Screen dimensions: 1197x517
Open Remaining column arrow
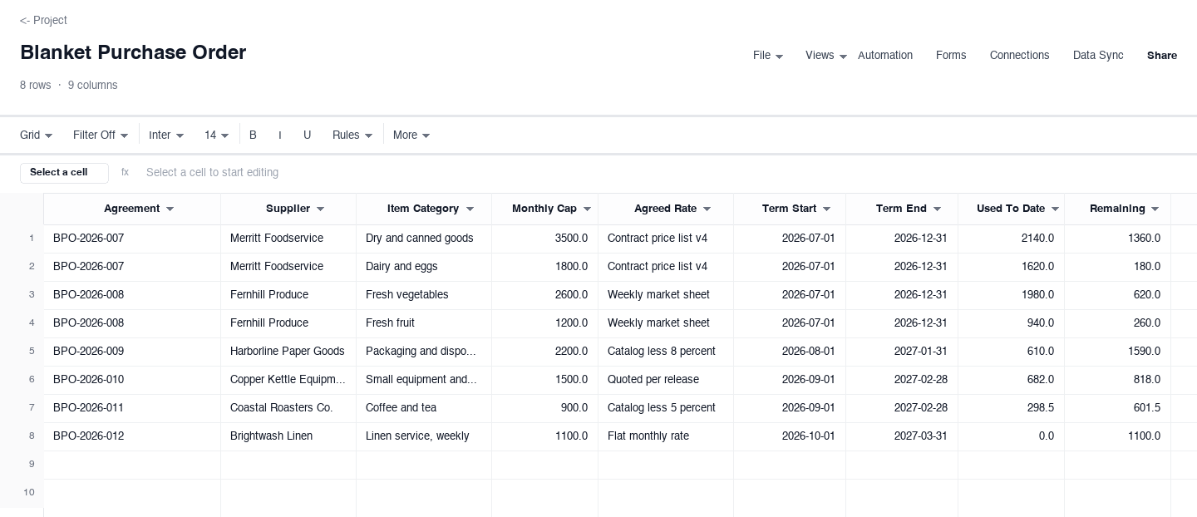pos(1156,209)
